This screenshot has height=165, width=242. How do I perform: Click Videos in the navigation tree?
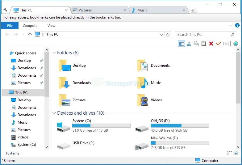[20, 137]
